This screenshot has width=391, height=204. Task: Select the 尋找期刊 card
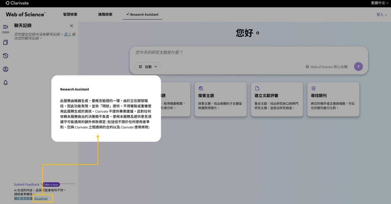[334, 99]
